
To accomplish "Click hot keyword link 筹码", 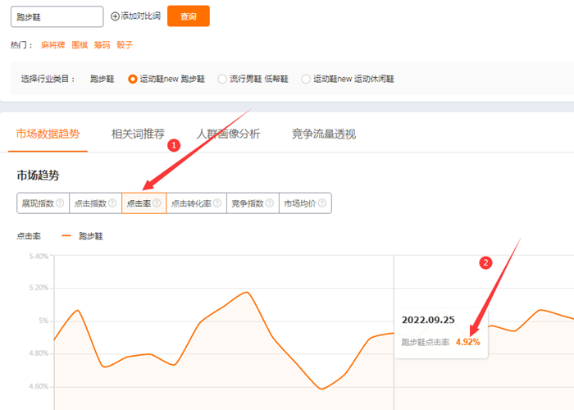I will (103, 45).
